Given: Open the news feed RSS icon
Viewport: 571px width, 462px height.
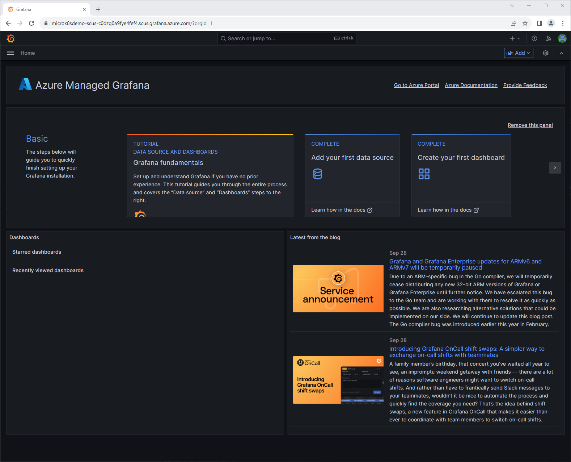Looking at the screenshot, I should [x=549, y=38].
